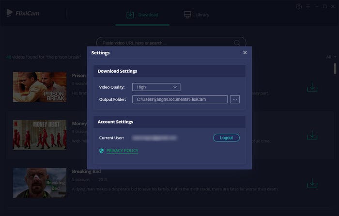The height and width of the screenshot is (216, 339).
Task: Click the Breaking Bad title text
Action: pyautogui.click(x=86, y=171)
